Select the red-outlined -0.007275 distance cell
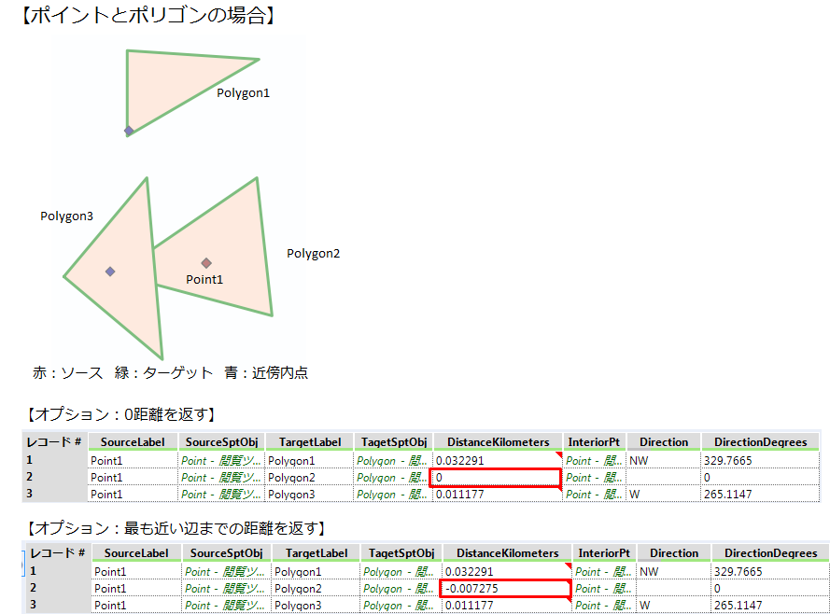This screenshot has width=830, height=614. [x=504, y=589]
